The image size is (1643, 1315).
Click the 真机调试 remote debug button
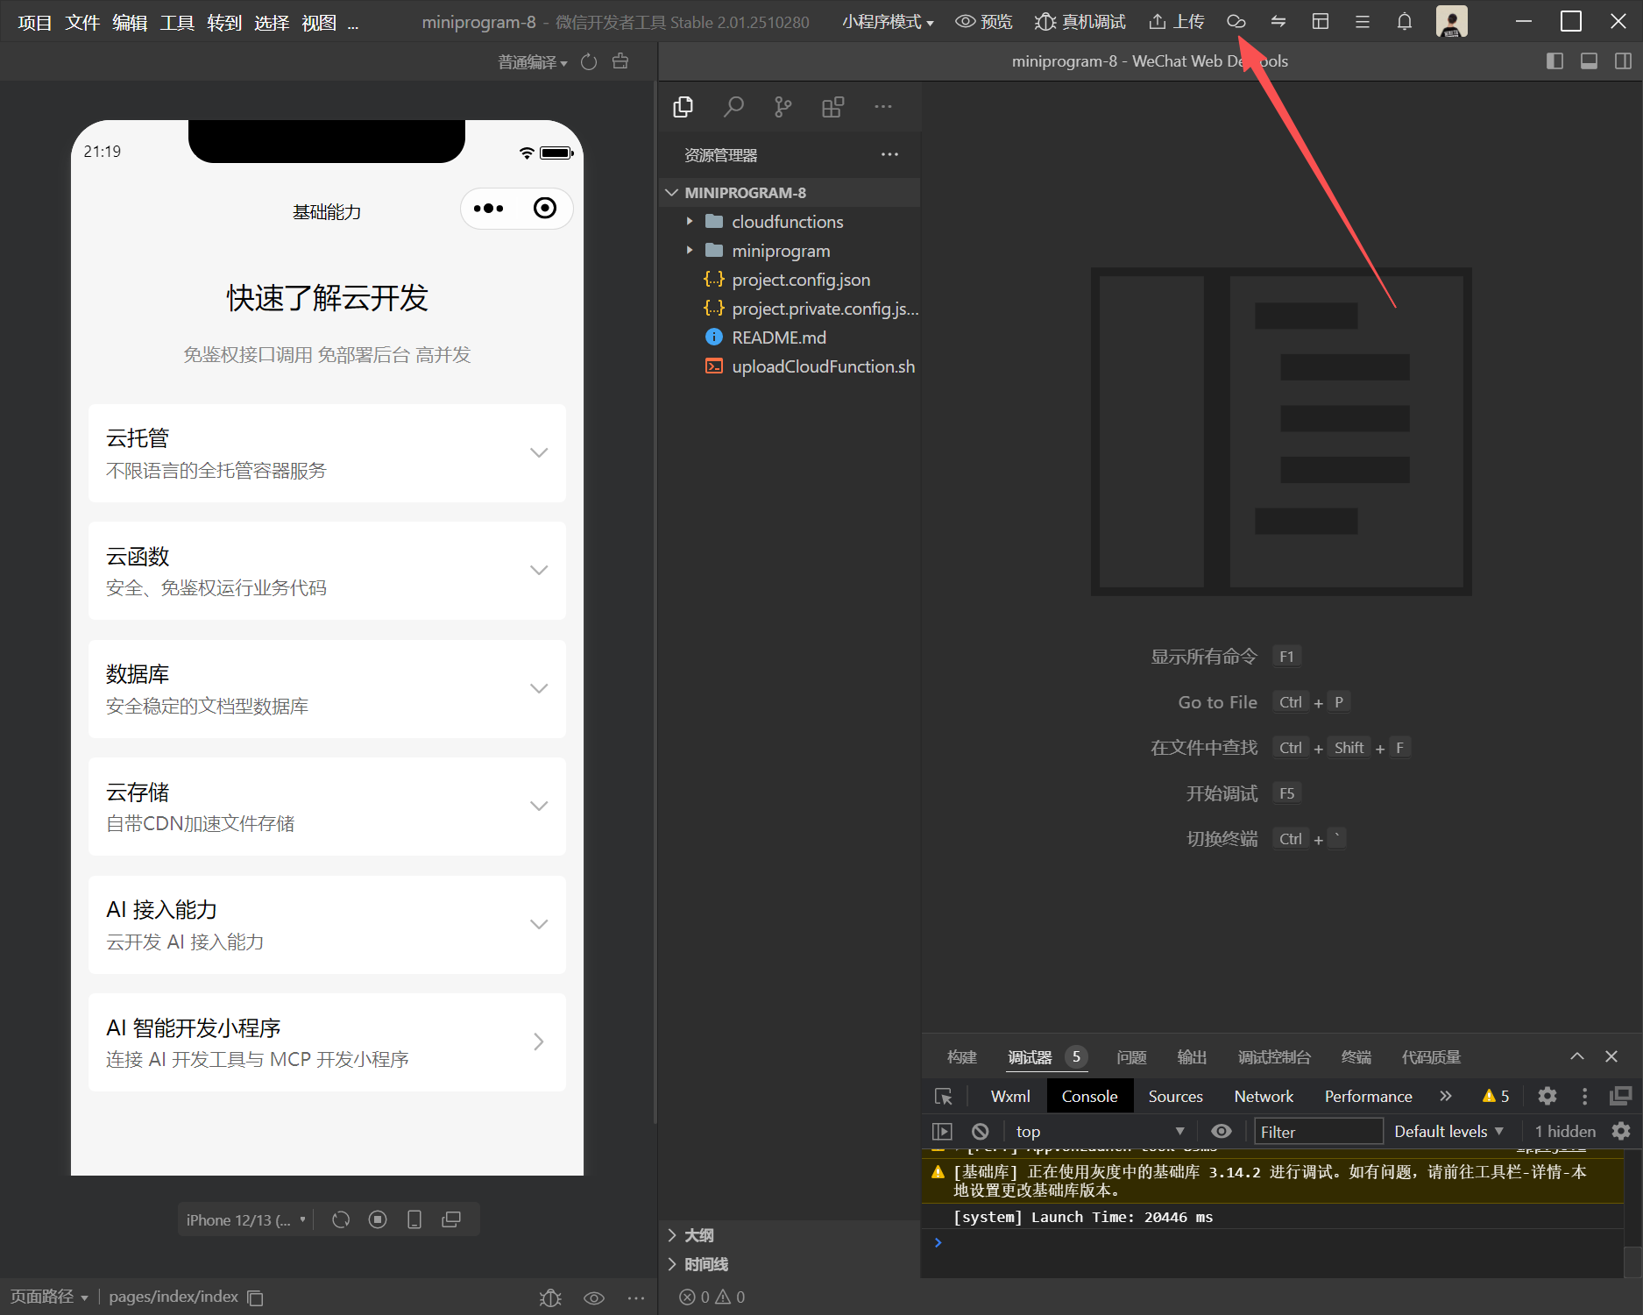(1080, 22)
